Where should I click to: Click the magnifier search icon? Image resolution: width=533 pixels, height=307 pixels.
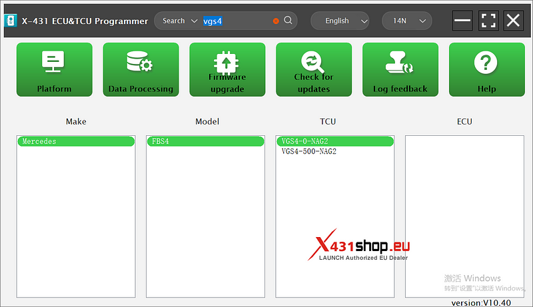pyautogui.click(x=288, y=21)
